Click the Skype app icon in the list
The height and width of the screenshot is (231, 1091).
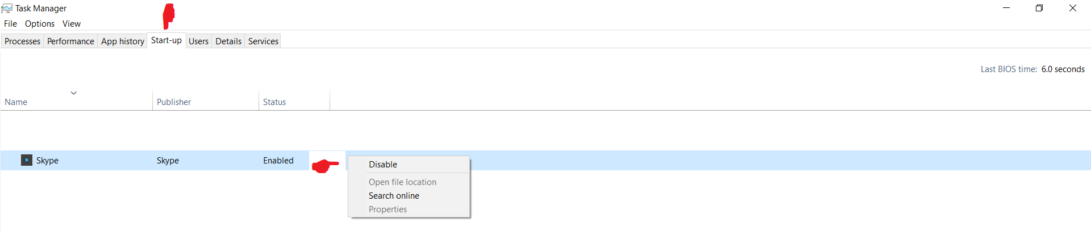[27, 160]
